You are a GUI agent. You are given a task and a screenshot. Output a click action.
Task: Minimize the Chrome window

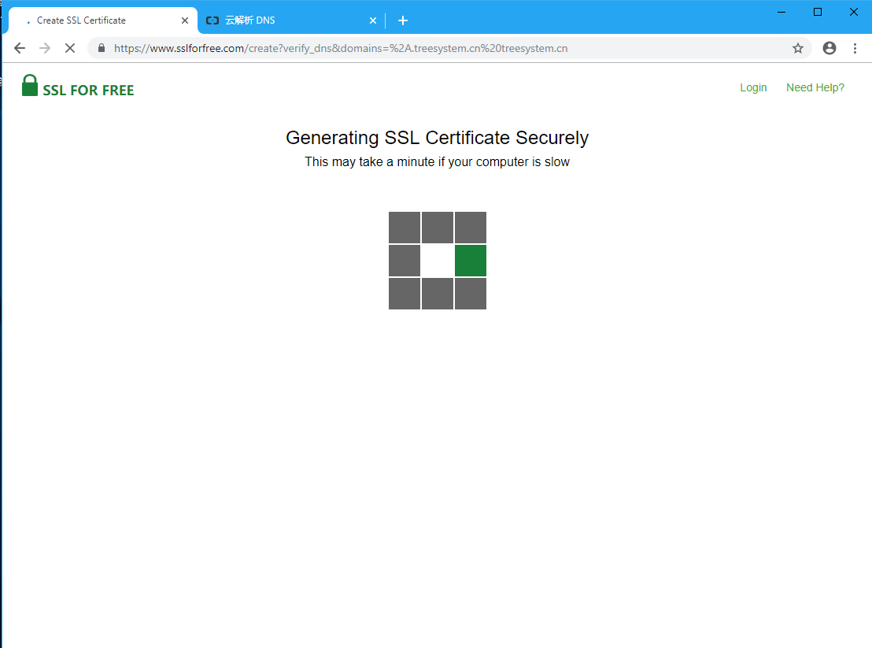coord(781,12)
